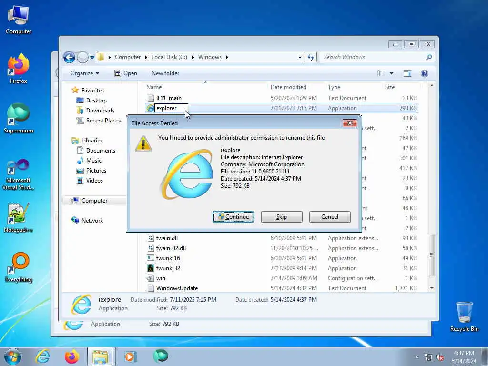Screen dimensions: 488x366
Task: Sort by Date modified column header
Action: [x=296, y=88]
